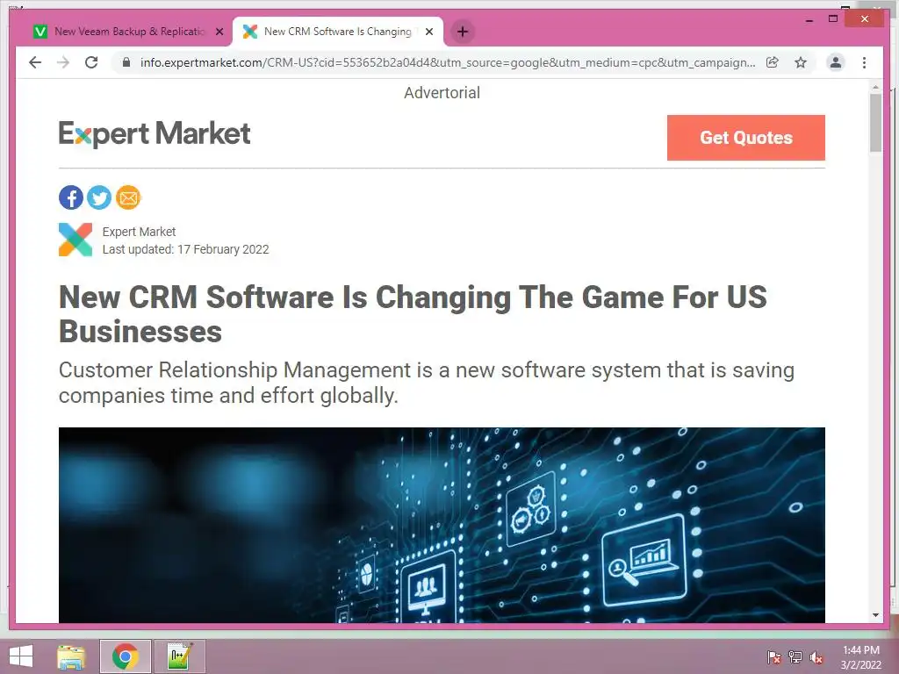The width and height of the screenshot is (899, 674).
Task: Click the vertical scrollbar thumb
Action: click(x=875, y=123)
